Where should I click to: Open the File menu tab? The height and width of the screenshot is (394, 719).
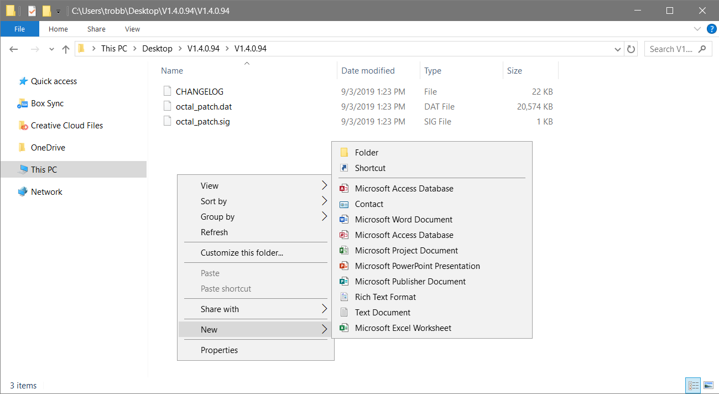[x=19, y=29]
